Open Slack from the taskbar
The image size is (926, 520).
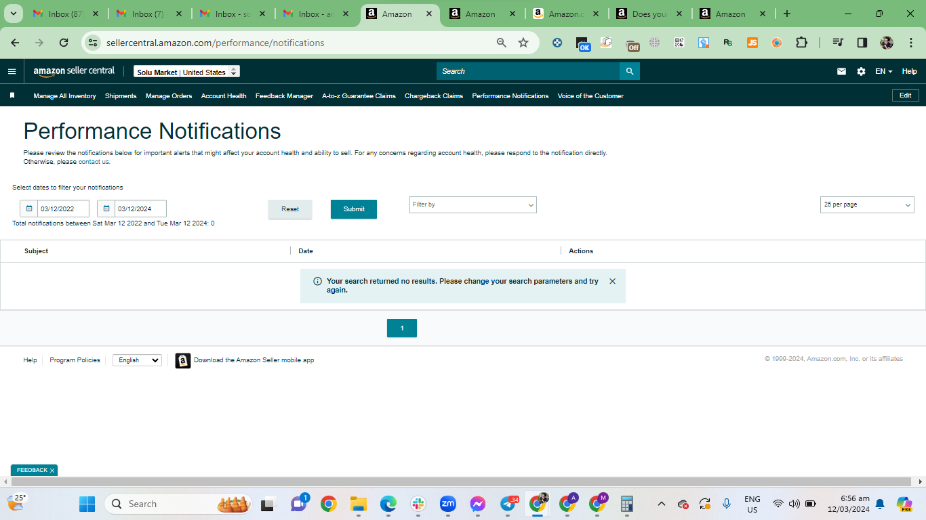[x=418, y=504]
